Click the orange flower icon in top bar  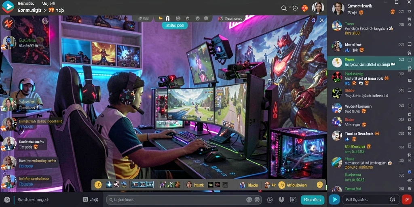click(305, 8)
